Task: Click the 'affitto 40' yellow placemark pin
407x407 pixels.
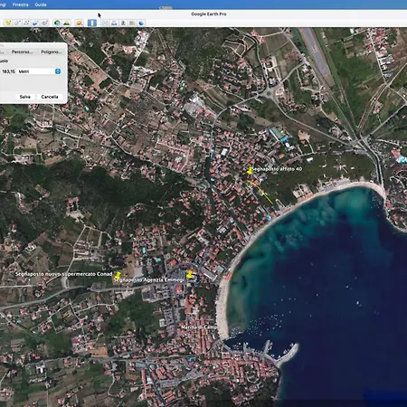Action: 250,171
